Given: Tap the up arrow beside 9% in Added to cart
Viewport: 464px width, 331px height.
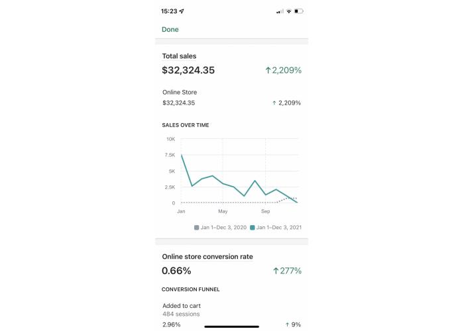Looking at the screenshot, I should 287,324.
